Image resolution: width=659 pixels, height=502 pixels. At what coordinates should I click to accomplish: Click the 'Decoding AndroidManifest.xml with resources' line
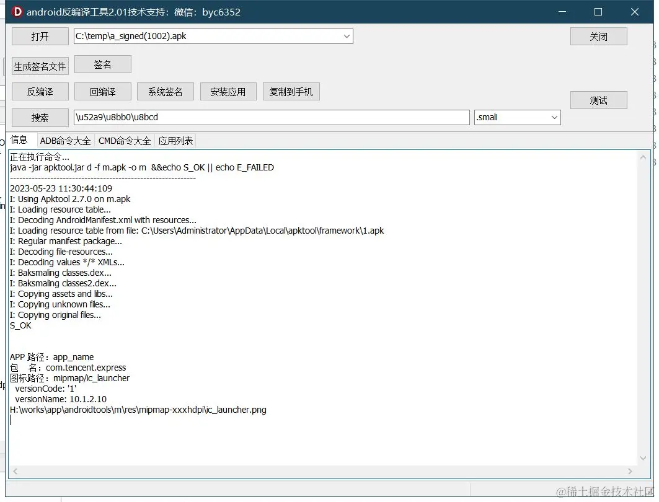(x=103, y=220)
